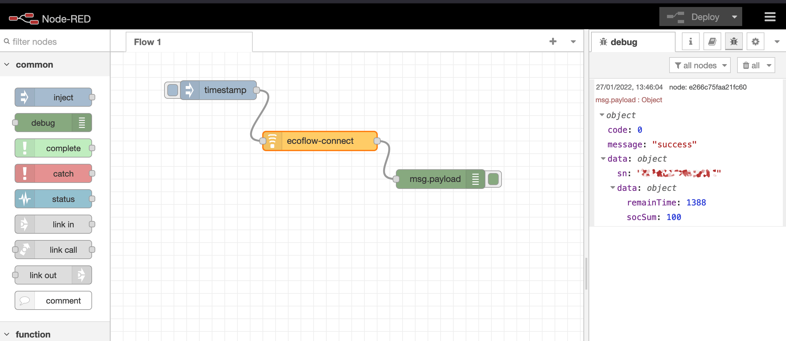The image size is (786, 341).
Task: Show the debug messages bug tab
Action: point(734,42)
